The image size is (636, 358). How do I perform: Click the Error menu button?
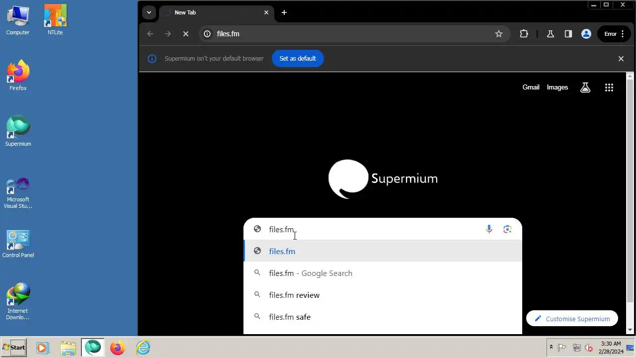[x=614, y=34]
